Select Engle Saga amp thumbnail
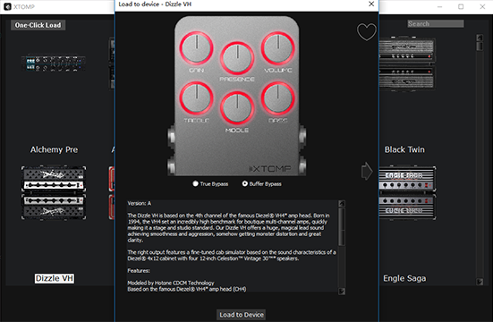The image size is (493, 322). pyautogui.click(x=407, y=193)
